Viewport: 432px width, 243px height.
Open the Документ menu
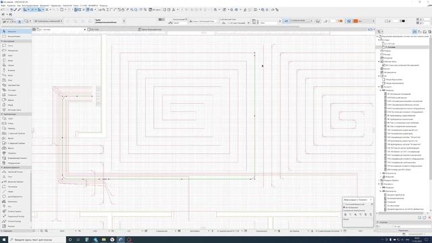point(45,5)
